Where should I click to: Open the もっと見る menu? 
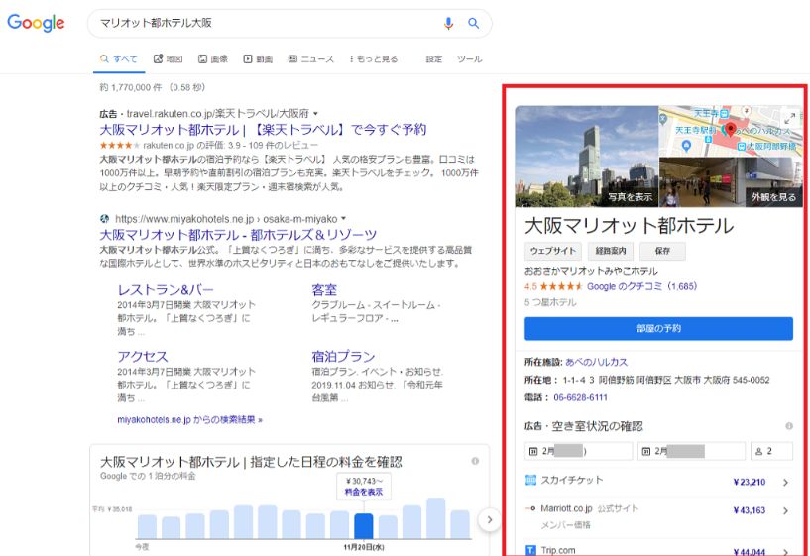coord(374,58)
